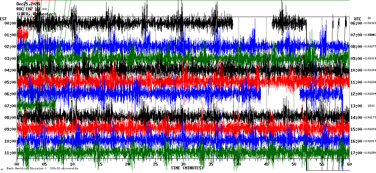
Task: Click the UTC column header on the right
Action: (x=357, y=19)
